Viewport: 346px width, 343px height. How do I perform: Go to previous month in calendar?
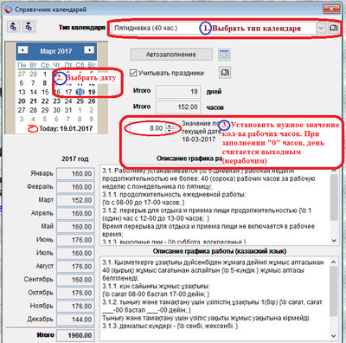23,50
